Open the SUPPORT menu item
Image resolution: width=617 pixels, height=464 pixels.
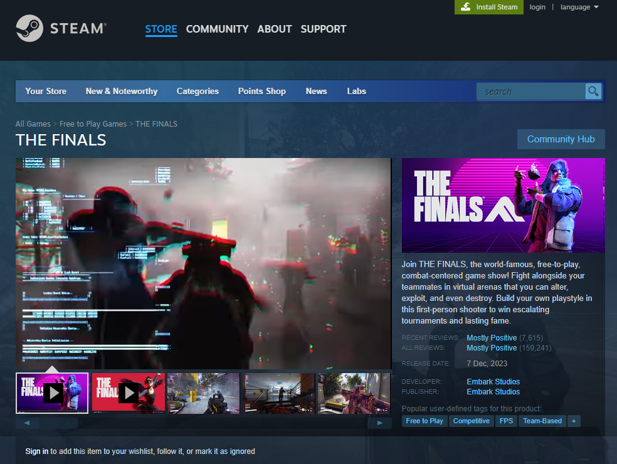point(323,29)
